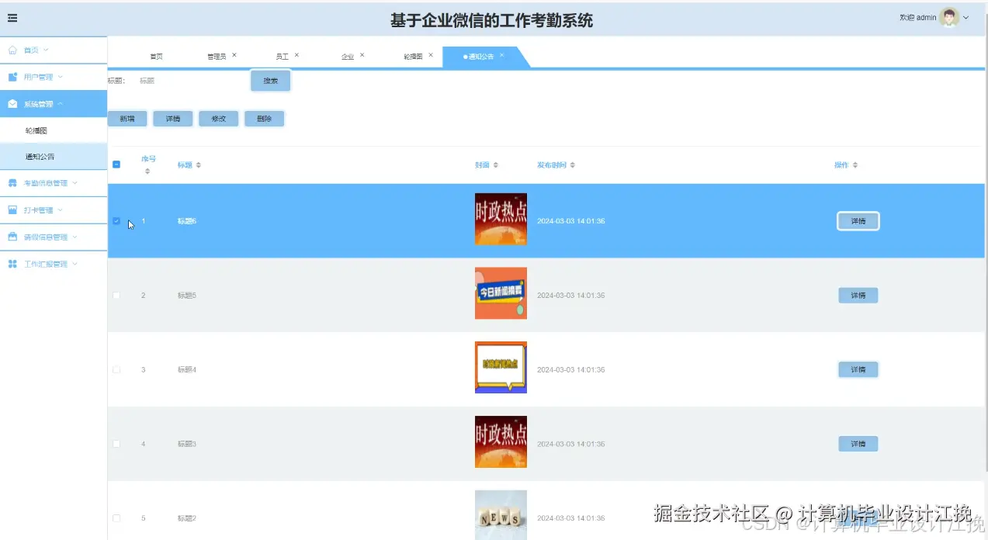Viewport: 988px width, 540px height.
Task: Click the 标题2 NEWS cover thumbnail
Action: 501,515
